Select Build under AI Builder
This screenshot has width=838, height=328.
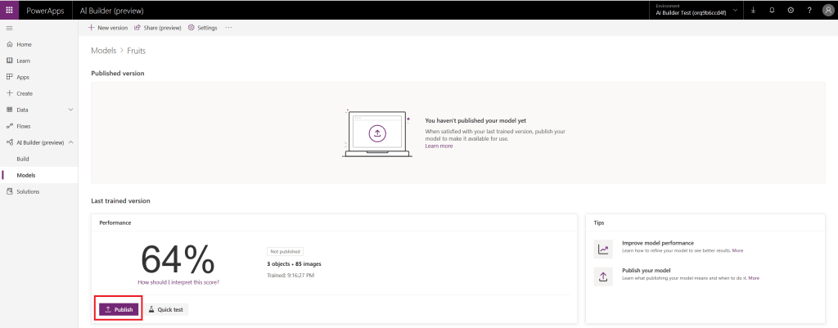click(x=23, y=159)
